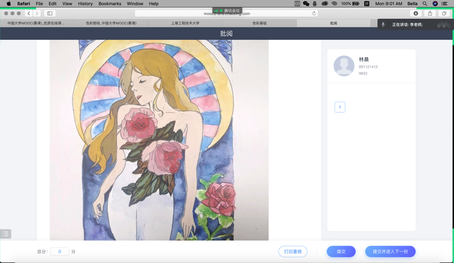Screen dimensions: 454x263
Task: Switch to the 色彩基础 tab
Action: point(259,23)
